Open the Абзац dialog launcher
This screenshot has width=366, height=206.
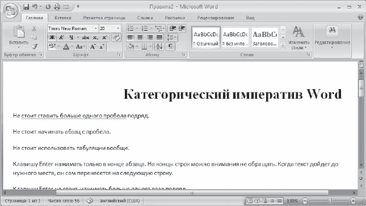tap(184, 54)
